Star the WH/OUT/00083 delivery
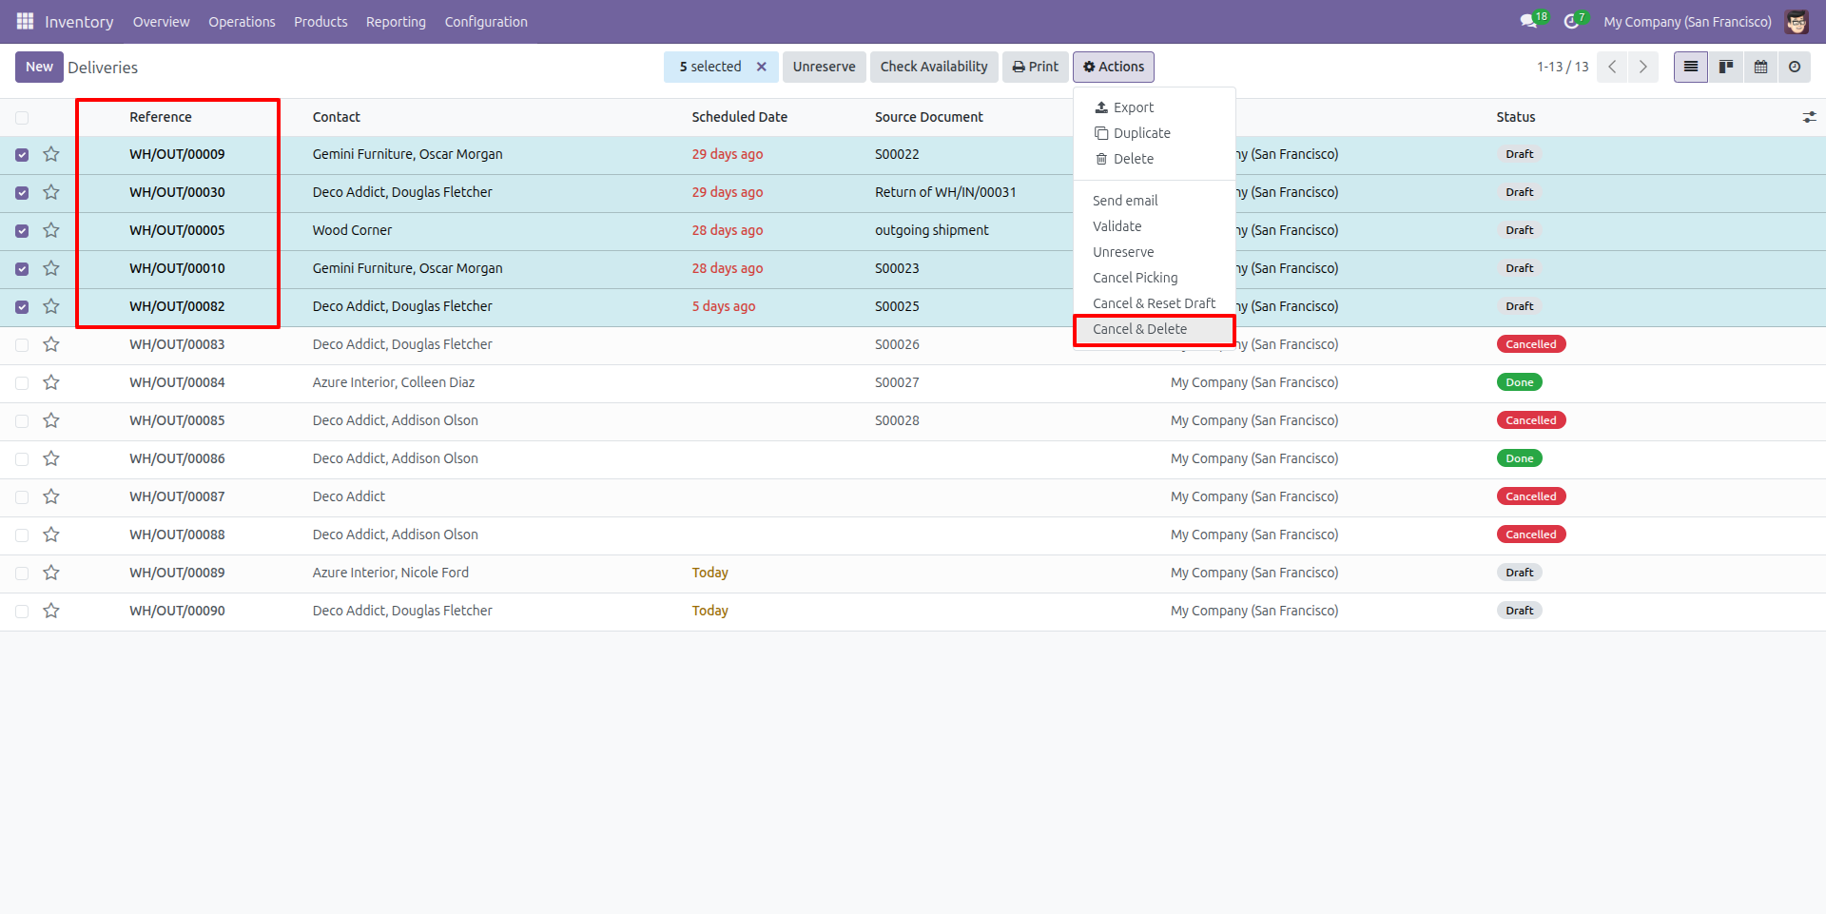 point(51,344)
